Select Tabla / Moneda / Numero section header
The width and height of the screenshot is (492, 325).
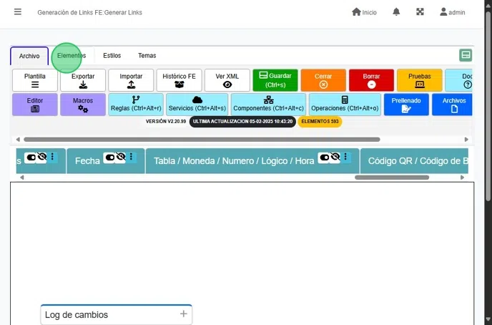(252, 161)
